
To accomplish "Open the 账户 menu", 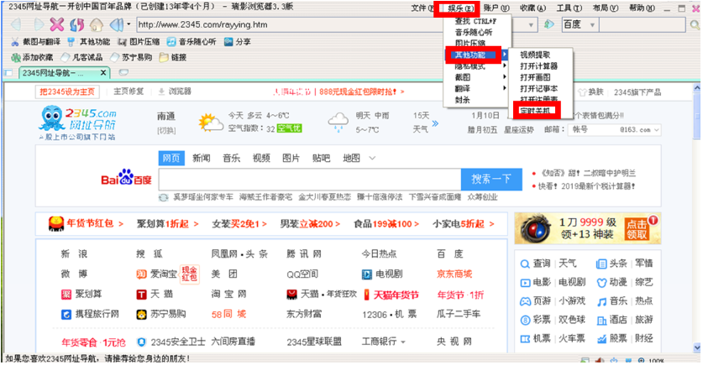I will (496, 8).
